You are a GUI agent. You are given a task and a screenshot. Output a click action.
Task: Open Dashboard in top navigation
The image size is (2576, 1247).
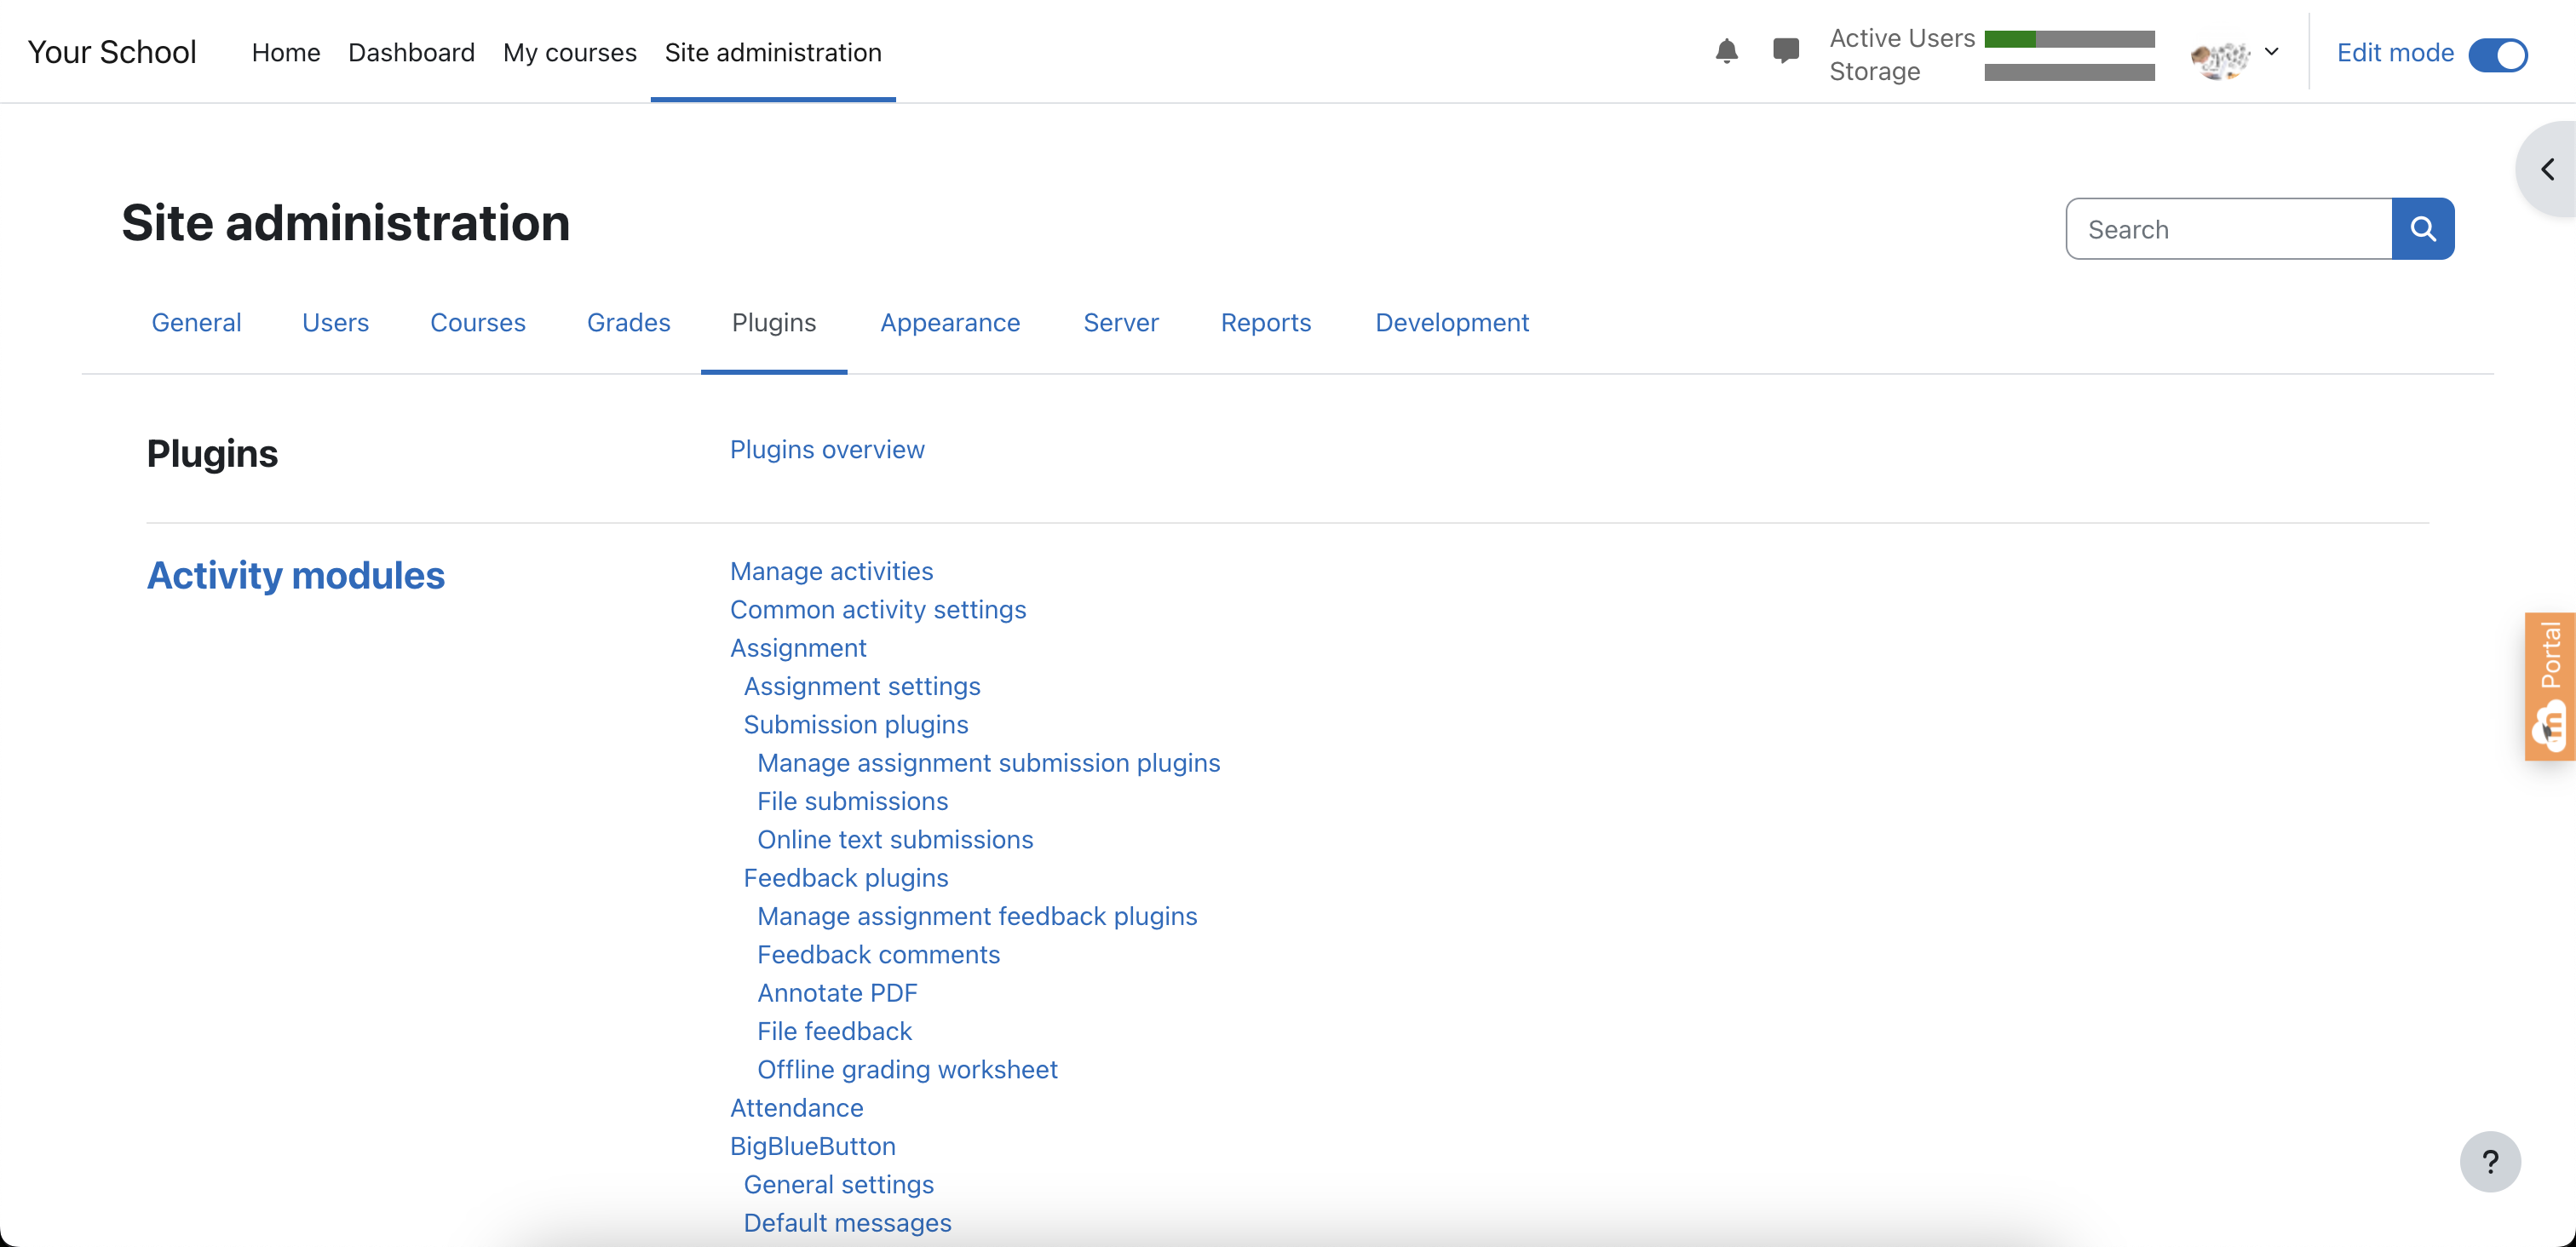coord(411,52)
